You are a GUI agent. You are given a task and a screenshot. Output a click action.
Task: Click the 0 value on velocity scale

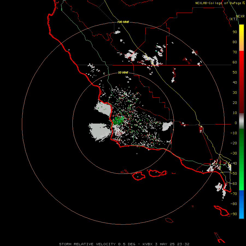[x=236, y=123]
